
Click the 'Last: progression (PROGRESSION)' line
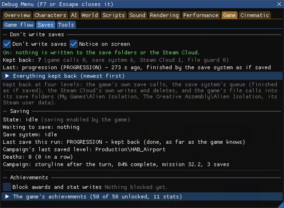click(x=137, y=67)
